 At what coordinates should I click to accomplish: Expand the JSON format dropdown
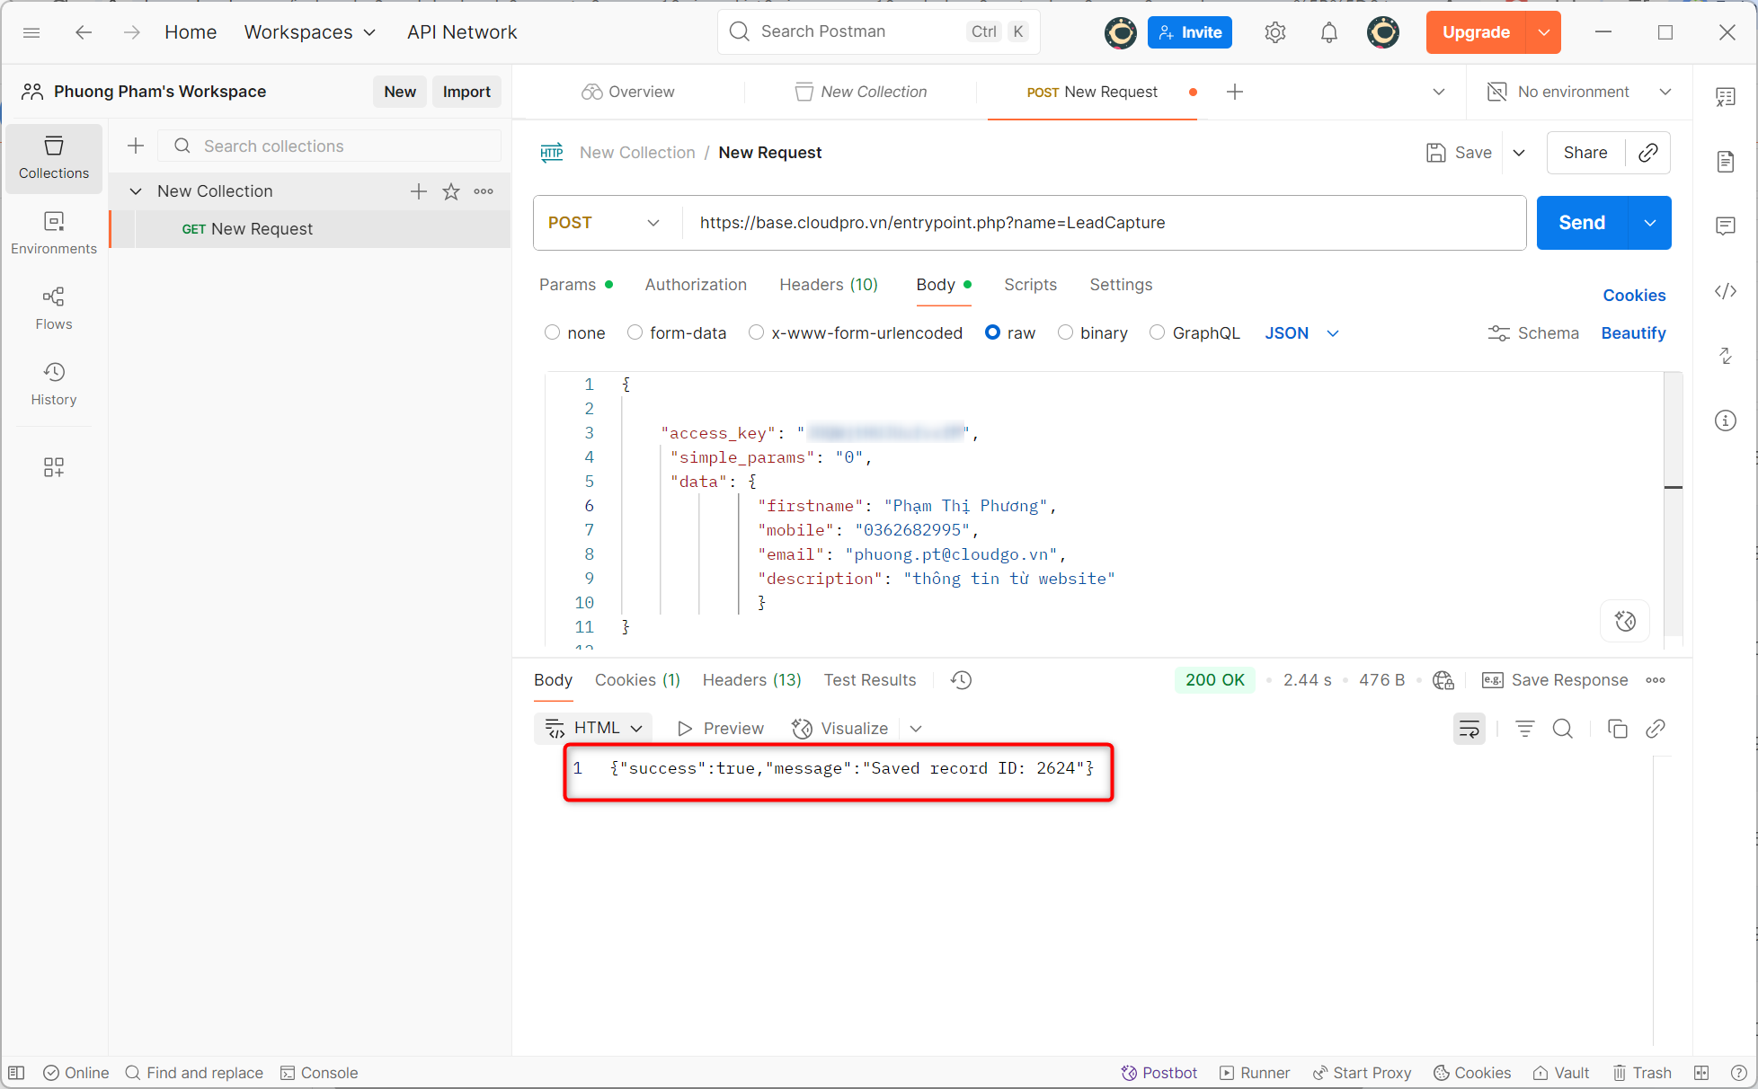[x=1333, y=333]
